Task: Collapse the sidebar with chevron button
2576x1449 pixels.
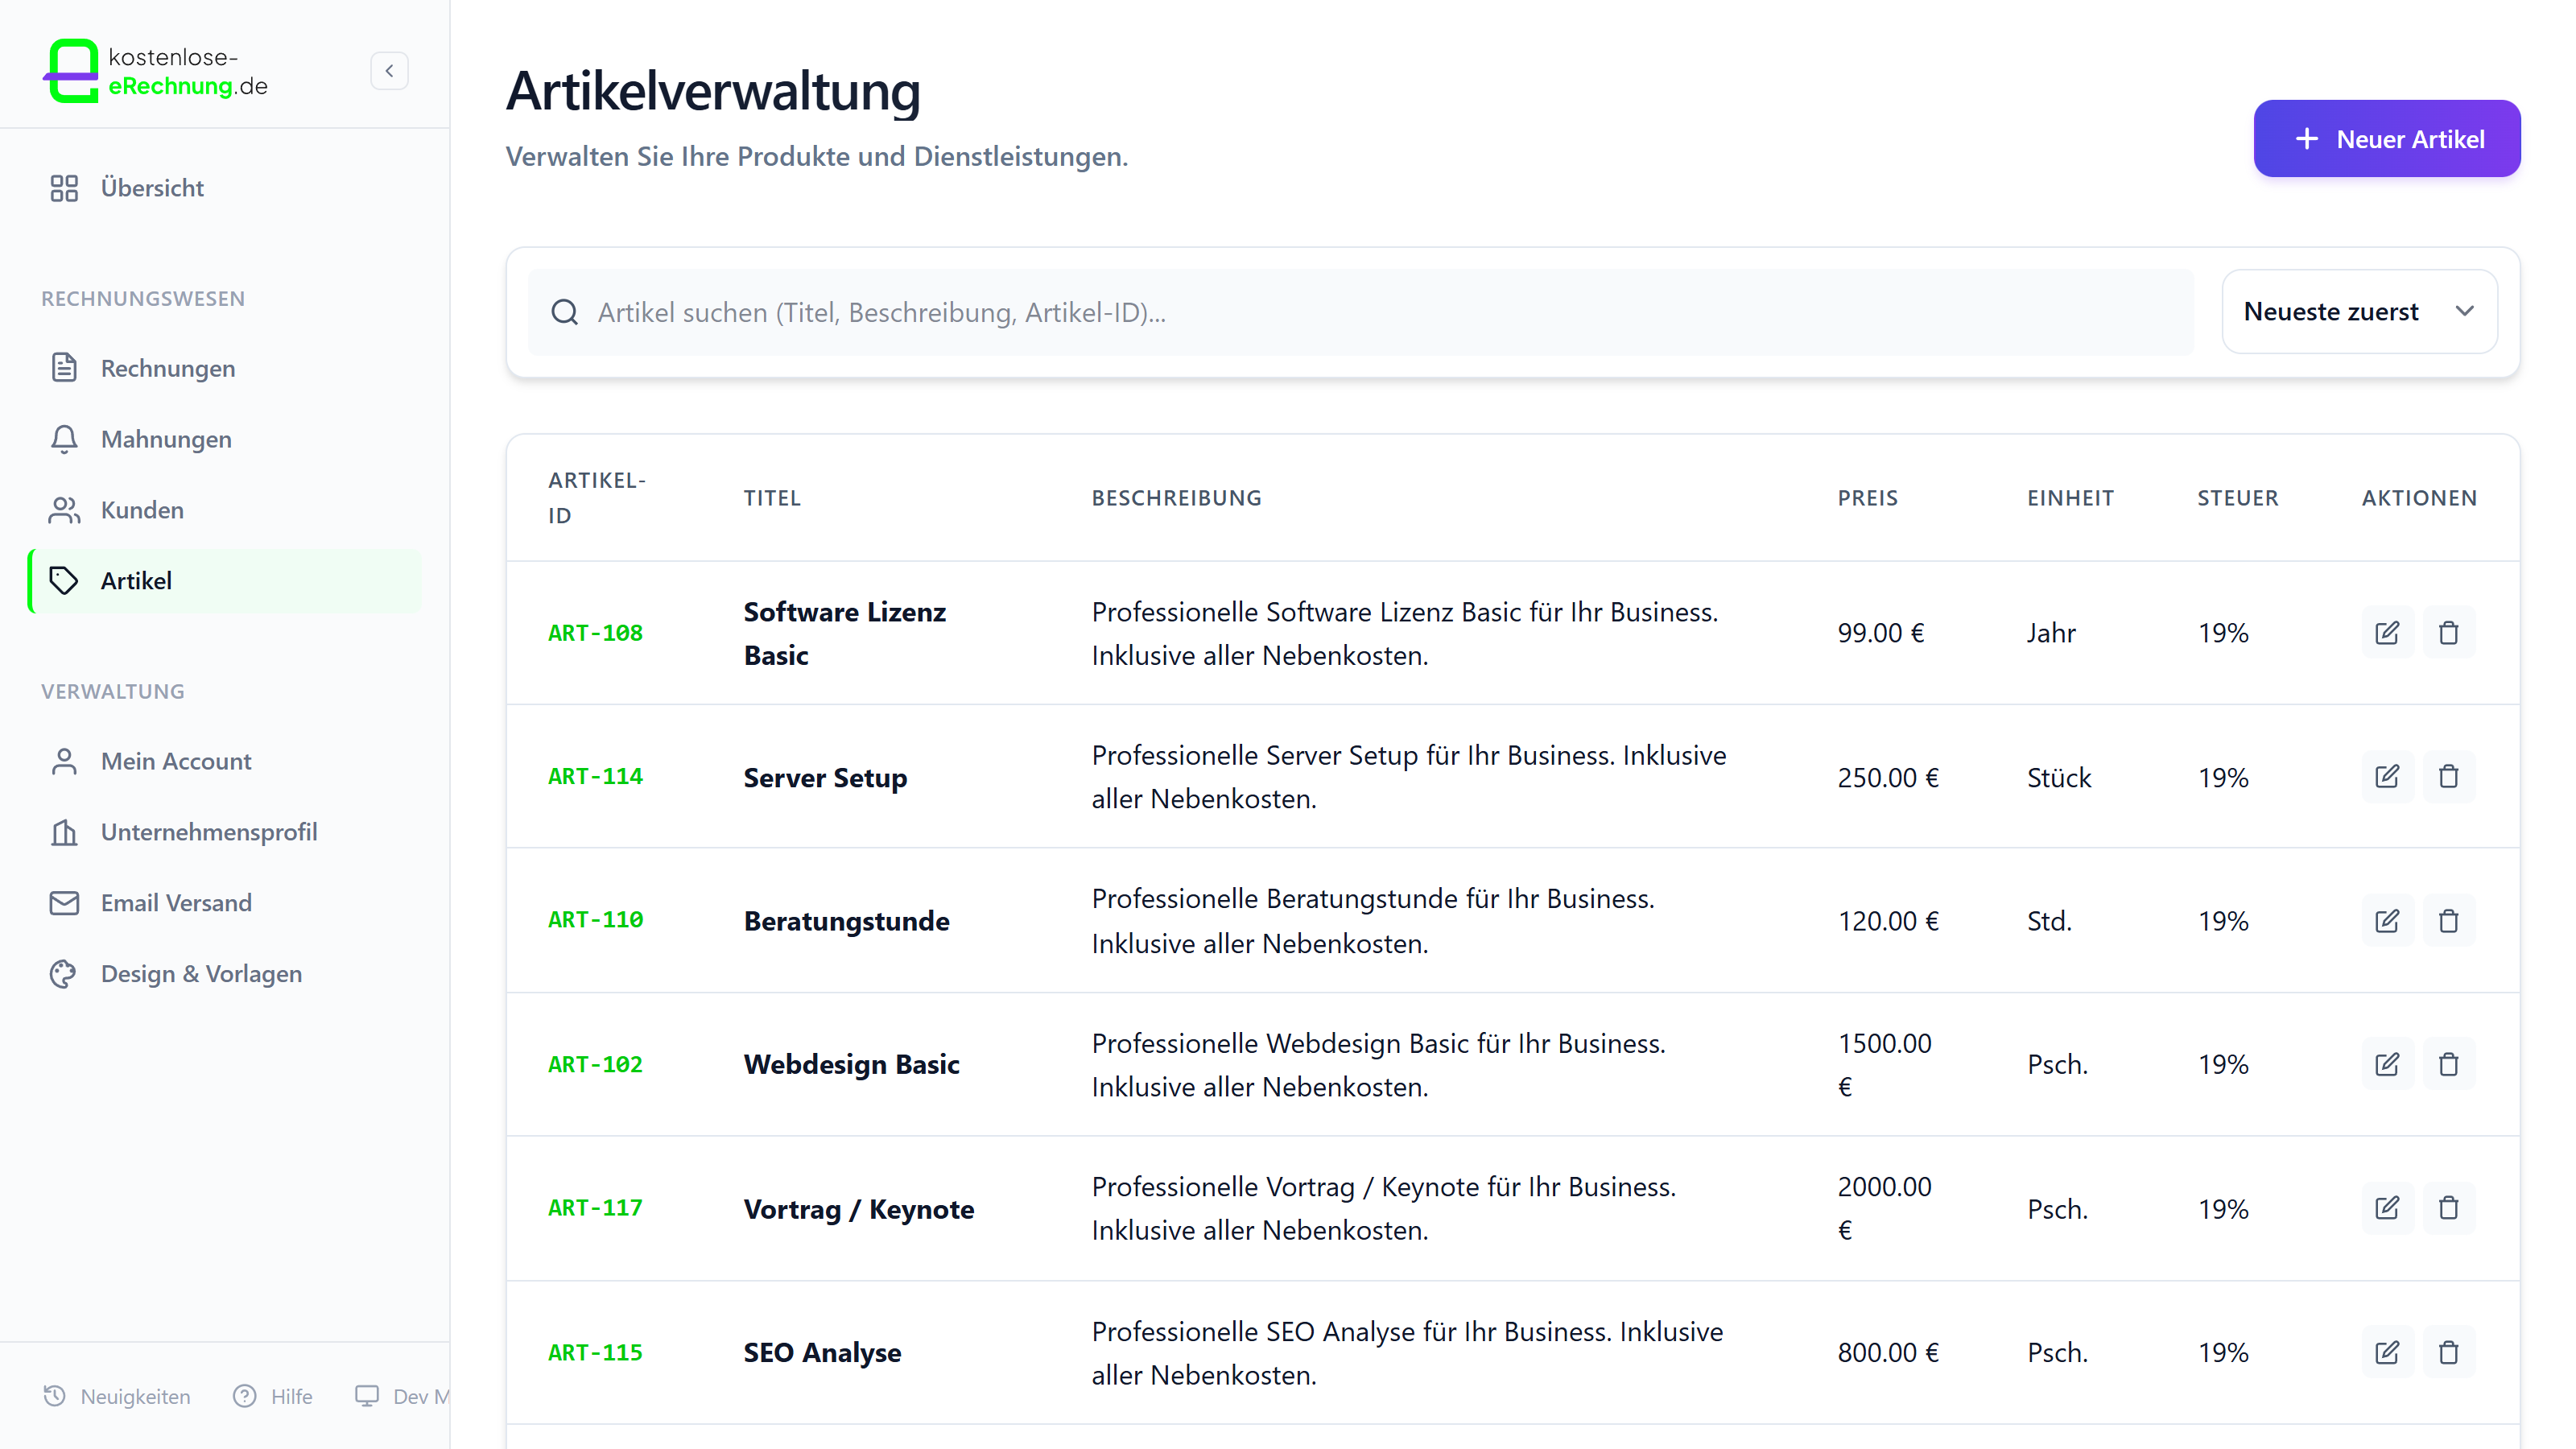Action: coord(389,71)
